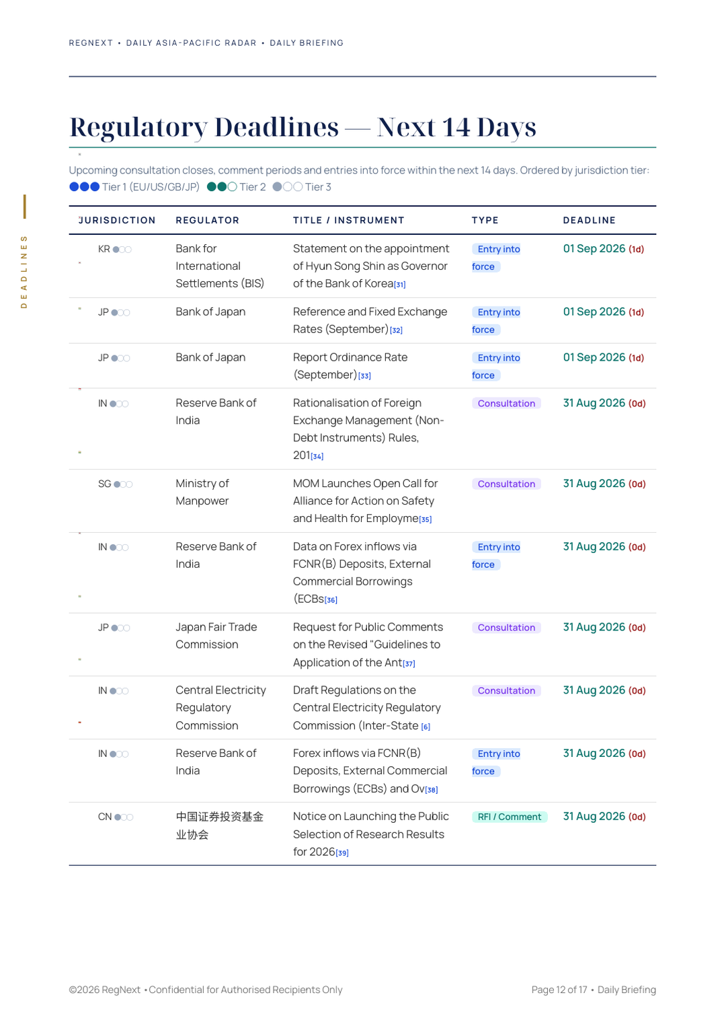The width and height of the screenshot is (726, 1028).
Task: Open footnote link [37] in Japan Fair Trade row
Action: [x=409, y=663]
